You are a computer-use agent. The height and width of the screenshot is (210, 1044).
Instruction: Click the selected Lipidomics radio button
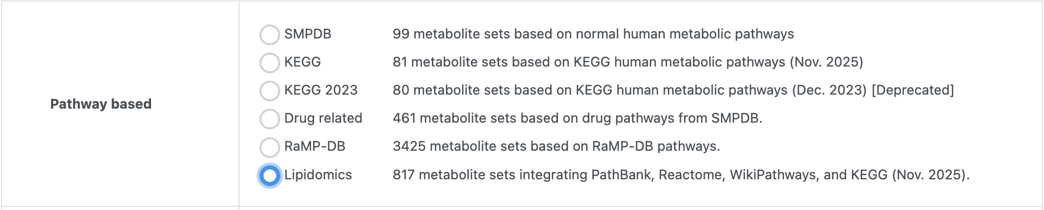click(269, 176)
